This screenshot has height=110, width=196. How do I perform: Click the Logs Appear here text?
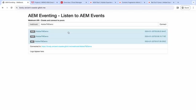pyautogui.click(x=37, y=51)
